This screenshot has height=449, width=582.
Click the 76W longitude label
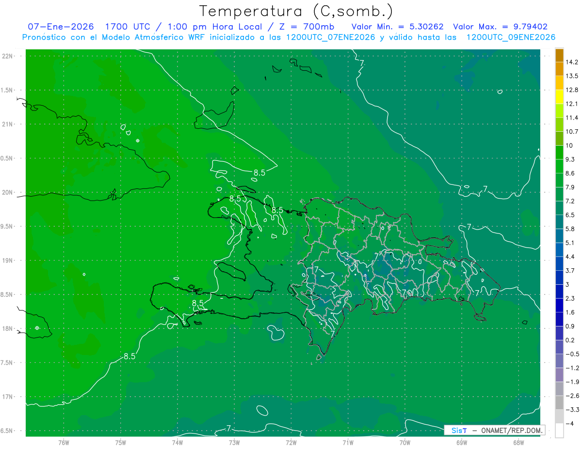(x=64, y=442)
